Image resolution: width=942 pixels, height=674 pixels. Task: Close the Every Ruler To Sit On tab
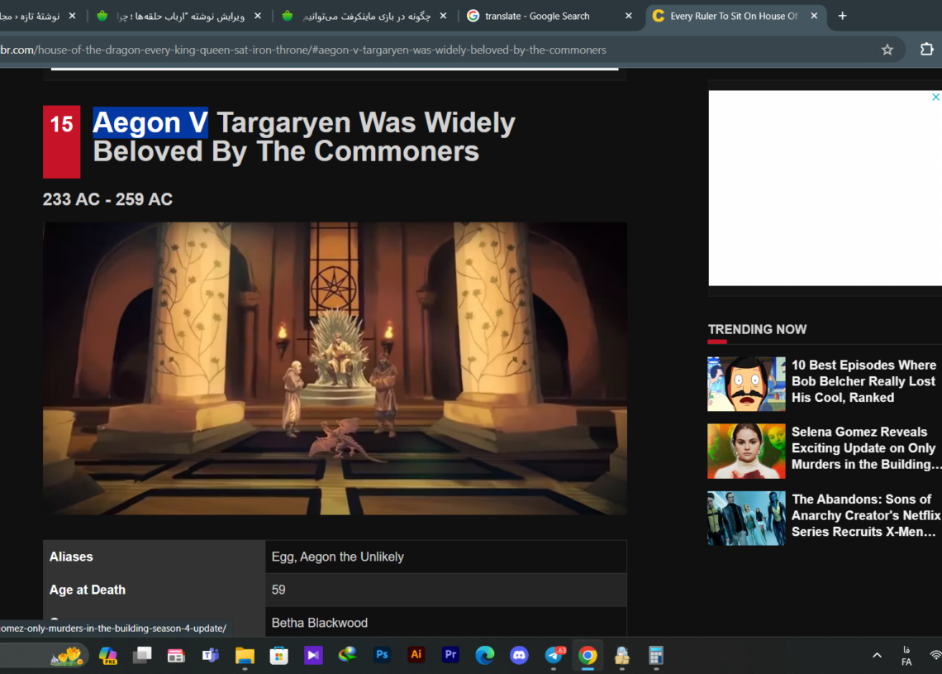point(814,17)
